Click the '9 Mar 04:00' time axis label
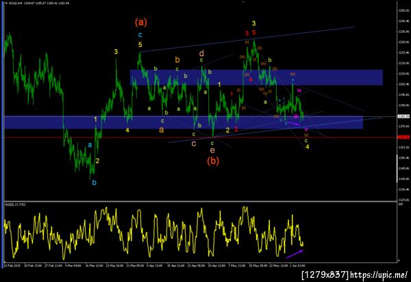Image resolution: width=411 pixels, height=282 pixels. [x=73, y=266]
